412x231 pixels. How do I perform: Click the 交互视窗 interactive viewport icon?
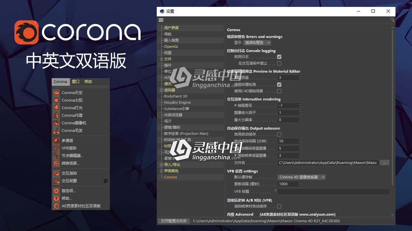click(x=56, y=181)
